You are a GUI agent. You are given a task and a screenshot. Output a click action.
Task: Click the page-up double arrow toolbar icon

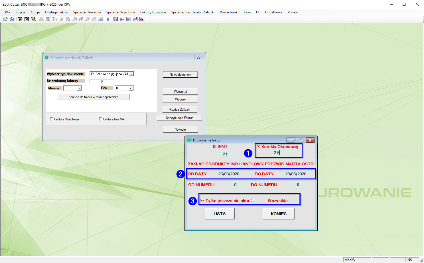coord(115,19)
